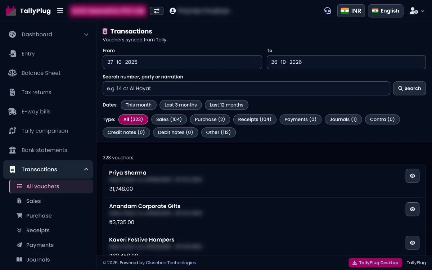Go to Balance Sheet

[48, 73]
